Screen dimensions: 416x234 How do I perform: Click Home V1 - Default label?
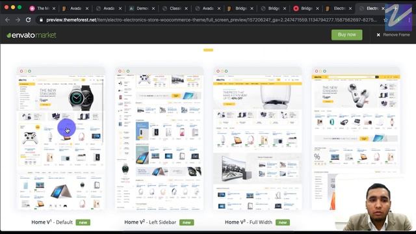click(x=52, y=222)
